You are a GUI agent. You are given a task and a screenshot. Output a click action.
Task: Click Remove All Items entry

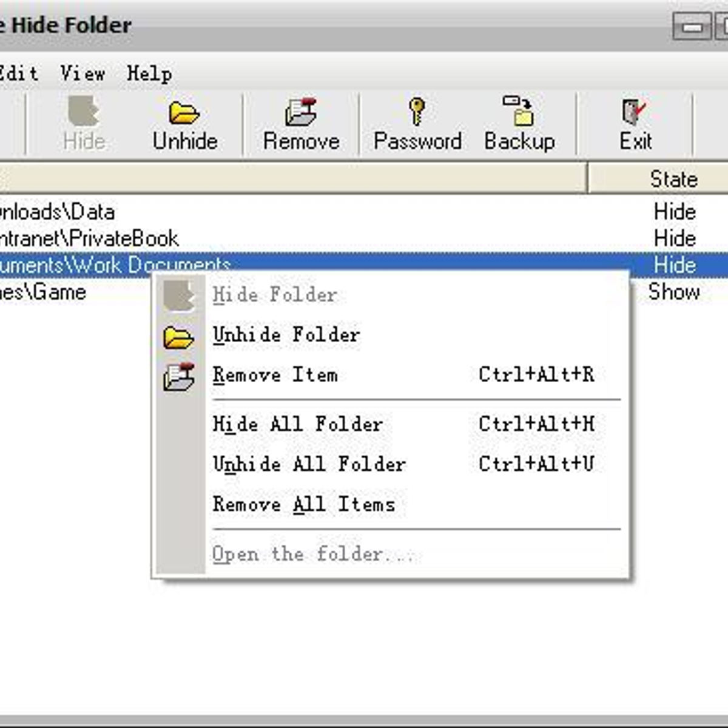[303, 504]
